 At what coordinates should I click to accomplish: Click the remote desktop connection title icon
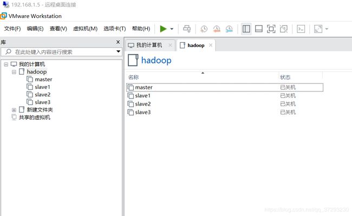tap(6, 4)
